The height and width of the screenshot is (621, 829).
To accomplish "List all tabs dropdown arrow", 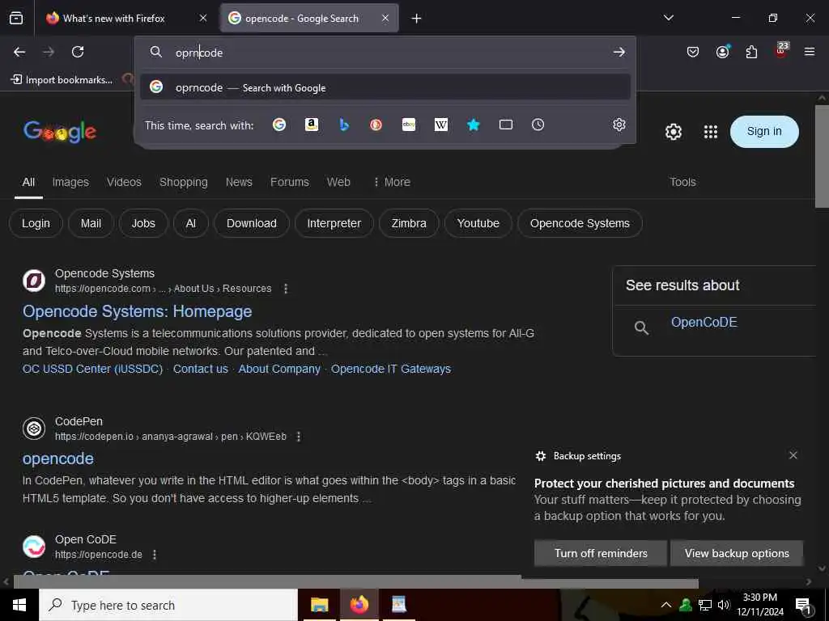I will point(669,18).
